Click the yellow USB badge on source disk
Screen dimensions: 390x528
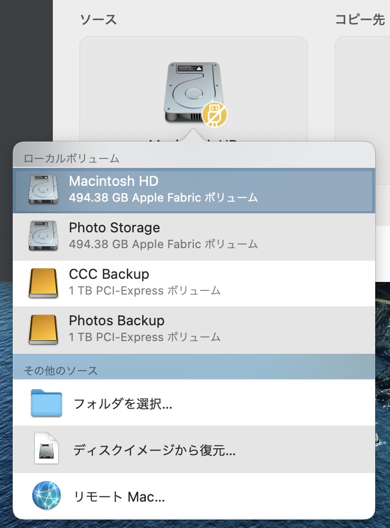click(215, 115)
